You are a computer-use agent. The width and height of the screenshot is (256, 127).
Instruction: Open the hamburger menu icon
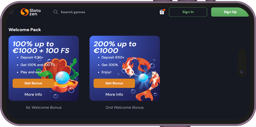(12, 12)
